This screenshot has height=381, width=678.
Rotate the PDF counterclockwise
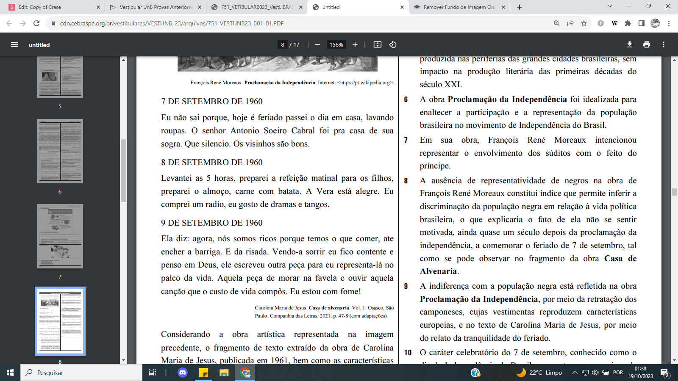click(393, 44)
